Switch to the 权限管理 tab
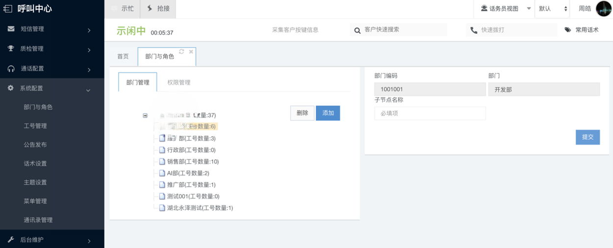 click(x=179, y=82)
